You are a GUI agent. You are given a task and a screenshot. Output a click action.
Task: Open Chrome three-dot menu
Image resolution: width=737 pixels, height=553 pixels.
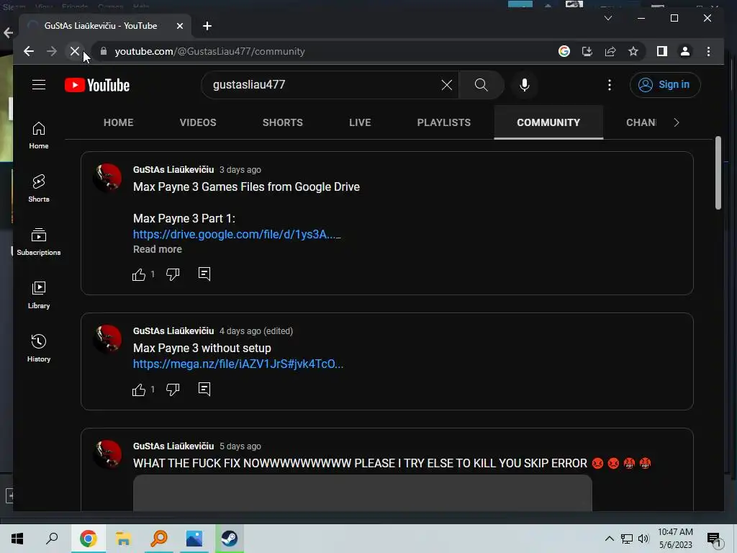(708, 51)
